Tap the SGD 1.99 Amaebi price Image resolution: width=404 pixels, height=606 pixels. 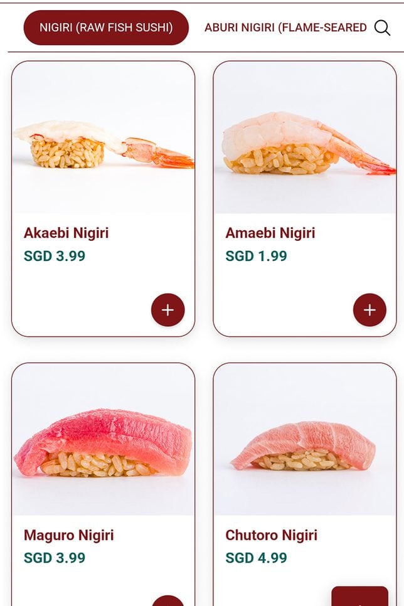[x=257, y=256]
